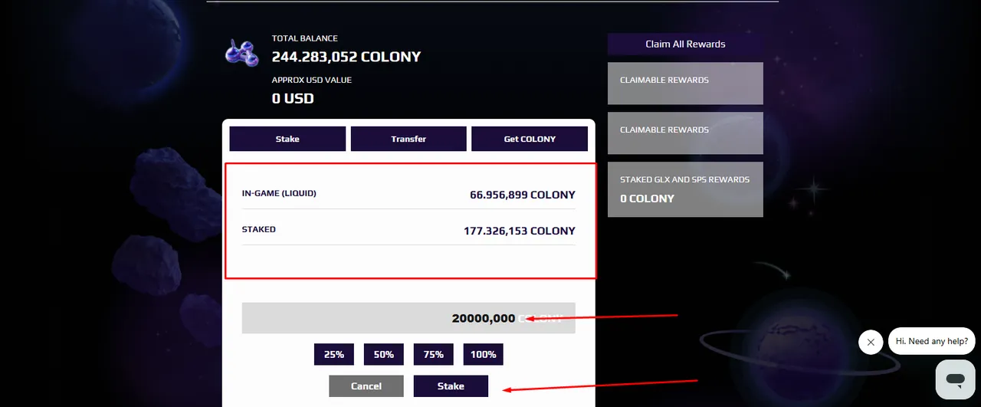
Task: Open the Transfer tab
Action: point(408,139)
